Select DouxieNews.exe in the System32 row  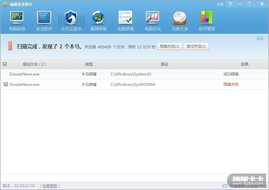point(24,74)
